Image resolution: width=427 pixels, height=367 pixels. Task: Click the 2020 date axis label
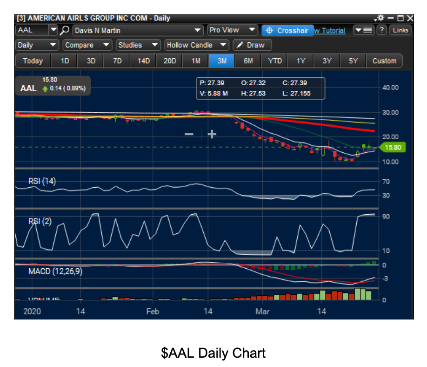tap(32, 312)
